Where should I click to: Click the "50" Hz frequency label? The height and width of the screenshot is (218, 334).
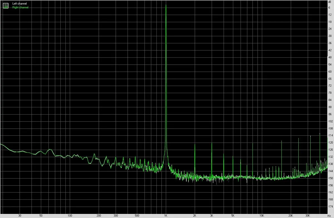coord(41,216)
